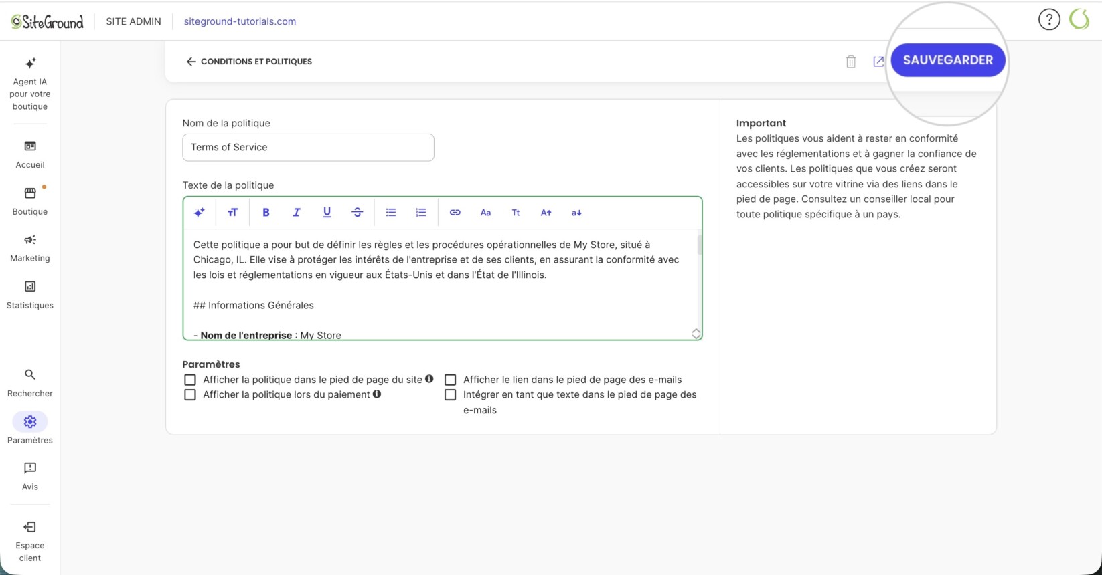The width and height of the screenshot is (1102, 575).
Task: Apply underline formatting to policy text
Action: (x=327, y=213)
